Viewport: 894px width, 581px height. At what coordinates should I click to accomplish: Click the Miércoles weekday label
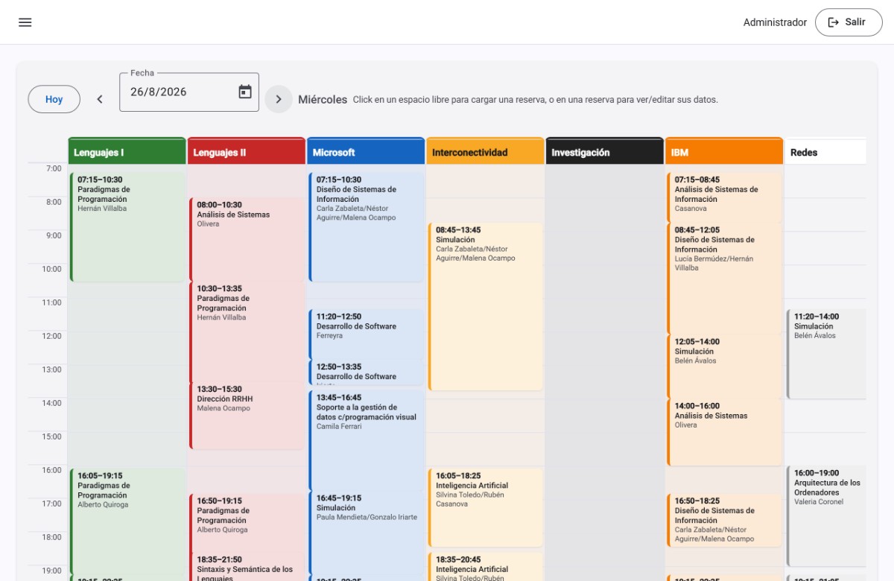[x=323, y=99]
